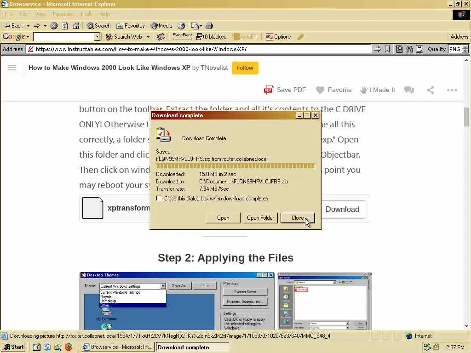The image size is (471, 353).
Task: Click the comments speech bubble icon
Action: [x=409, y=90]
